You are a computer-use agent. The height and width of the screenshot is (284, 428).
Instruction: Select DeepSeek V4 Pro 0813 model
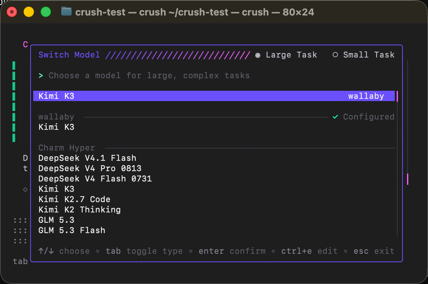(90, 168)
